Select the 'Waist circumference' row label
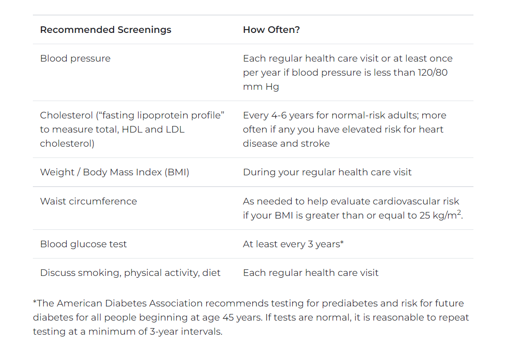 pos(88,201)
